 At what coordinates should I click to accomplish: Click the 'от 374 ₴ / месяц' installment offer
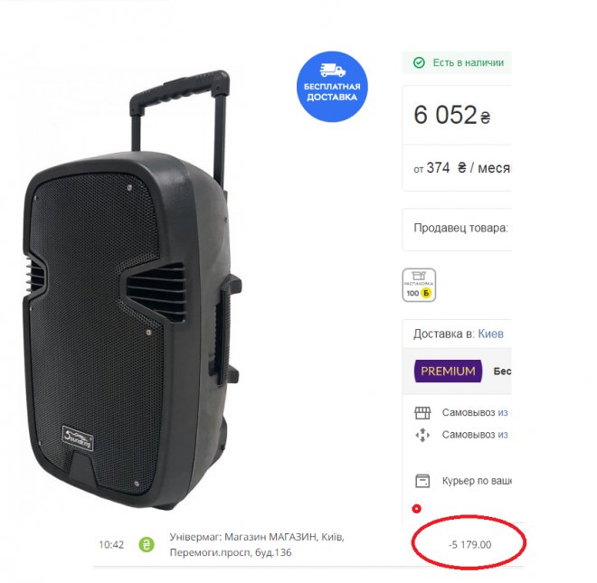click(461, 168)
